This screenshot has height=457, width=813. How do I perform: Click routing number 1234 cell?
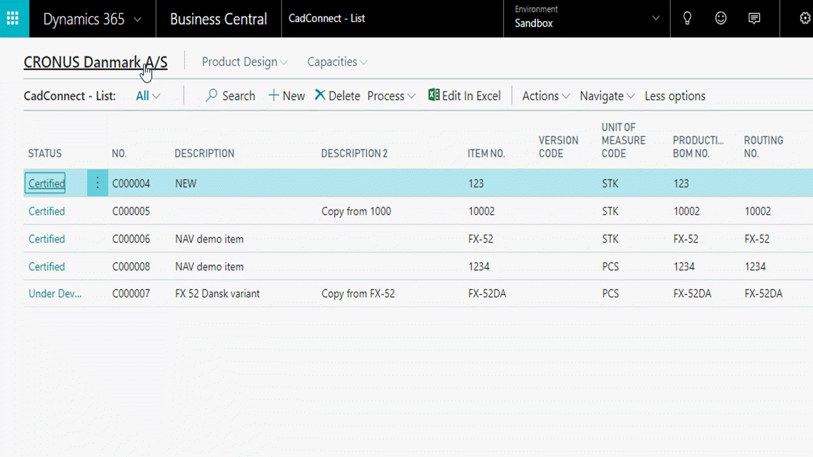point(755,267)
